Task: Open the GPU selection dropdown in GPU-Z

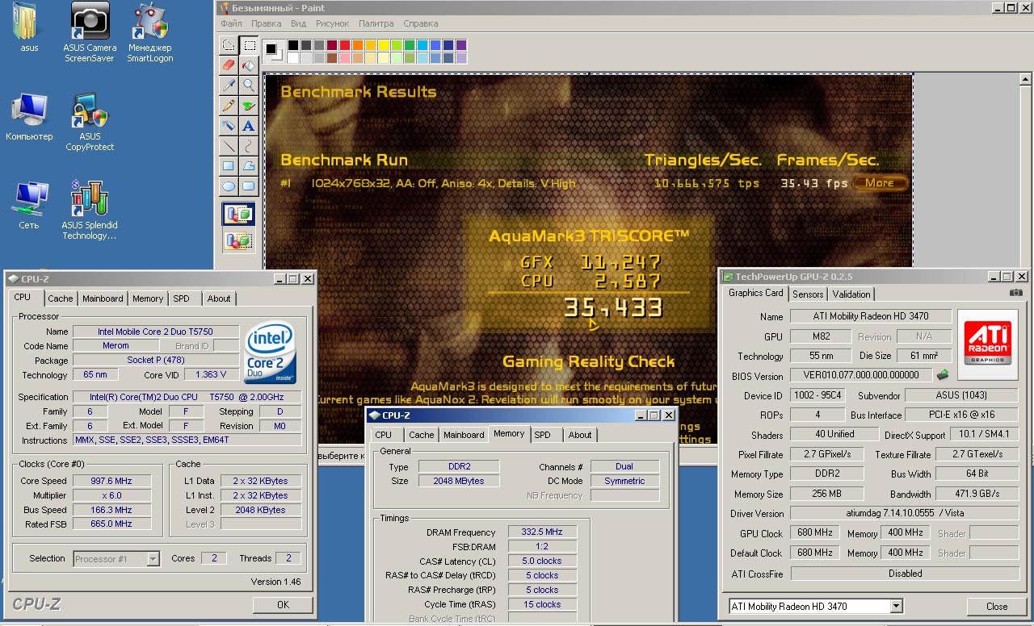Action: pyautogui.click(x=897, y=607)
